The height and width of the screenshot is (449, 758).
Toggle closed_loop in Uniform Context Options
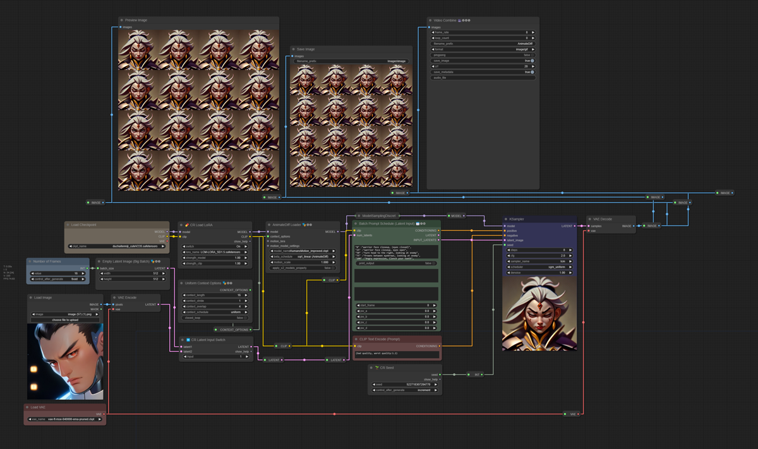pyautogui.click(x=246, y=318)
